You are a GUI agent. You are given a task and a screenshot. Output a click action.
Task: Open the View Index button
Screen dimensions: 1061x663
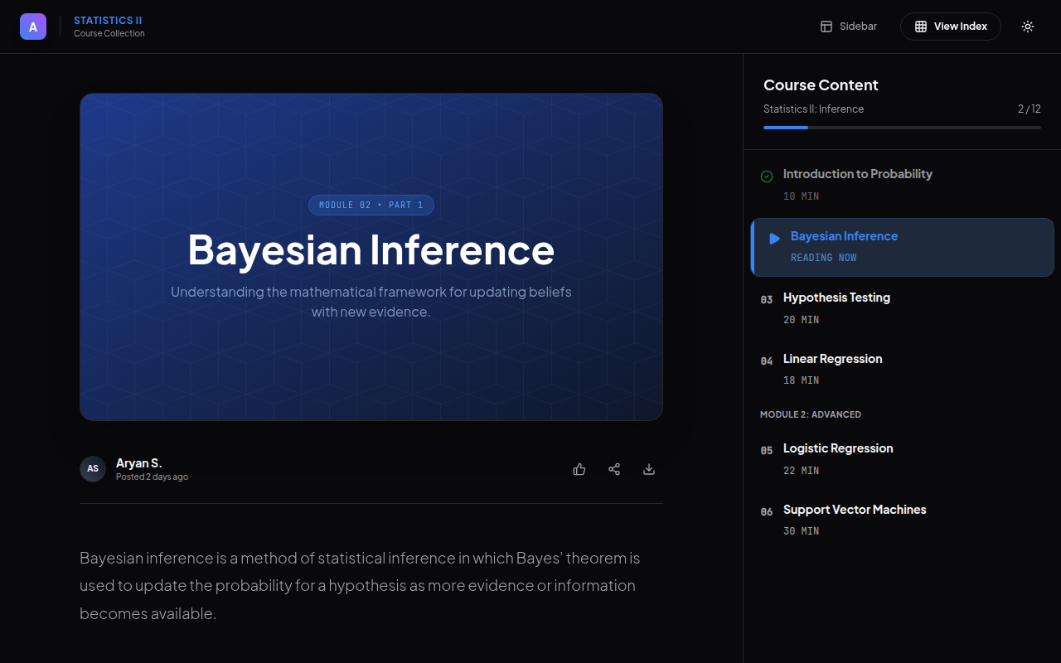[950, 27]
